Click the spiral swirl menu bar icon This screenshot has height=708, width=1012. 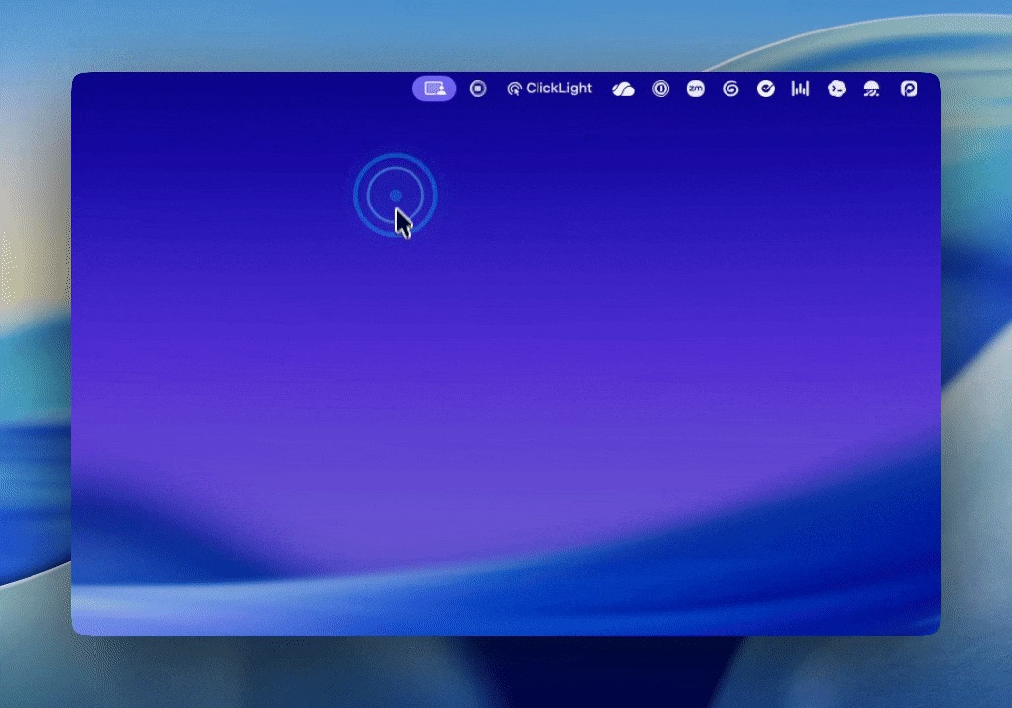(730, 88)
